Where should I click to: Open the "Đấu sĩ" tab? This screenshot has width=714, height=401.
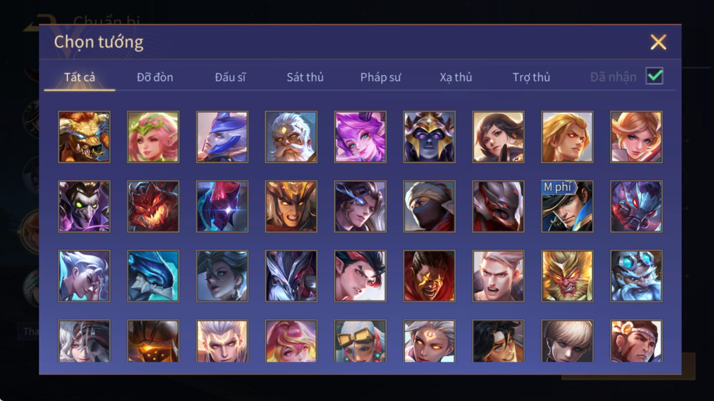pyautogui.click(x=230, y=77)
